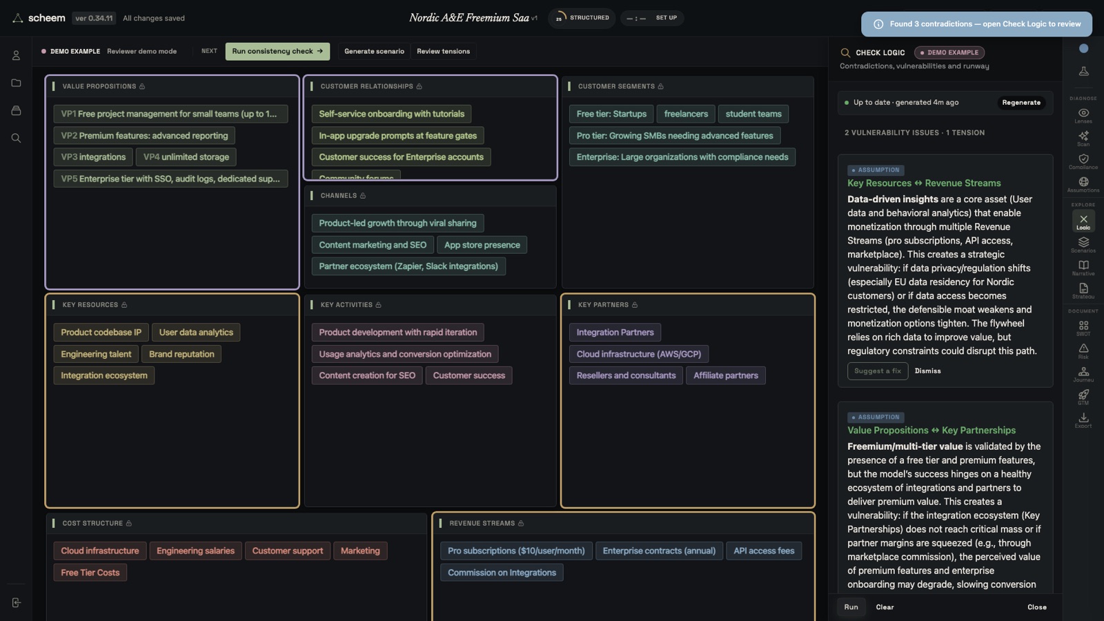Open the Lenses diagnose tool

[x=1083, y=115]
